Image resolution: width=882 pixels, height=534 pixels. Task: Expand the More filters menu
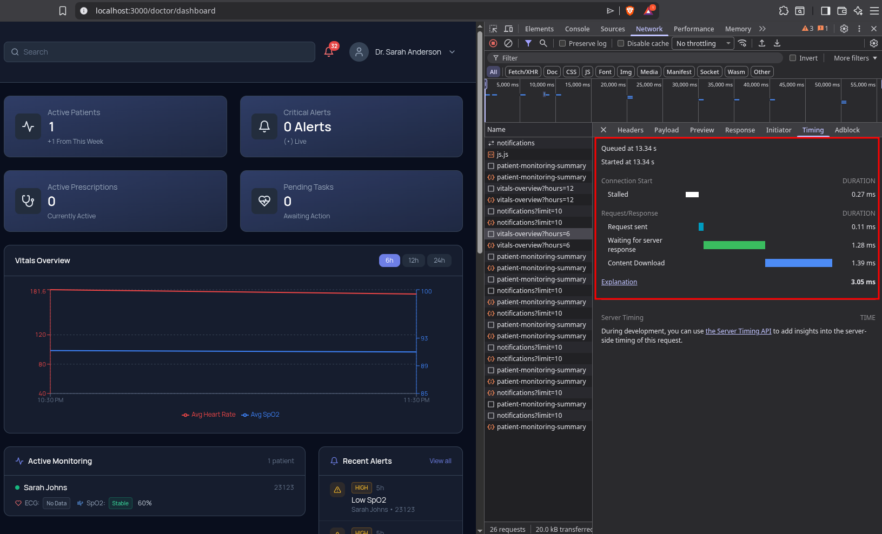[855, 58]
